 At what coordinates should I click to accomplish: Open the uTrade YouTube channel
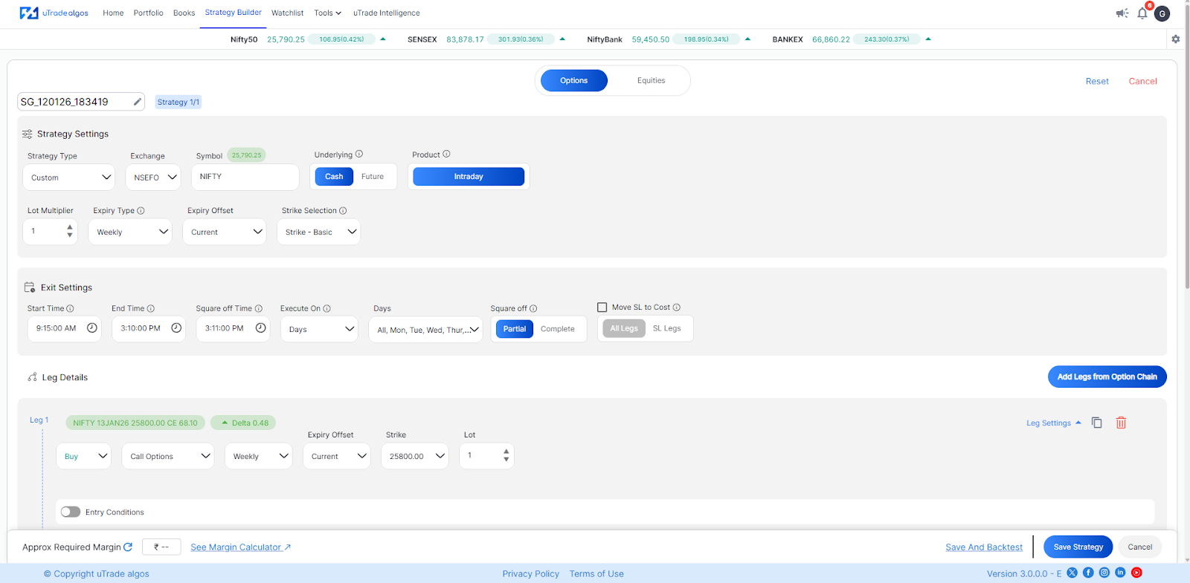[1136, 573]
